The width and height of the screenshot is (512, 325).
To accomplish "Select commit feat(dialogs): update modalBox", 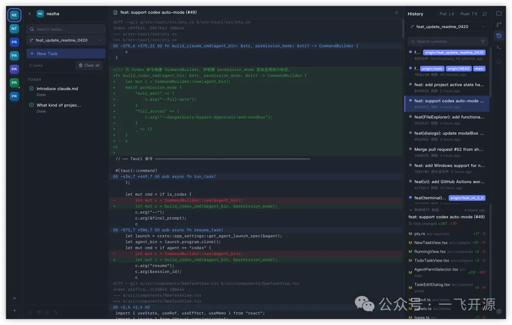I will [447, 136].
